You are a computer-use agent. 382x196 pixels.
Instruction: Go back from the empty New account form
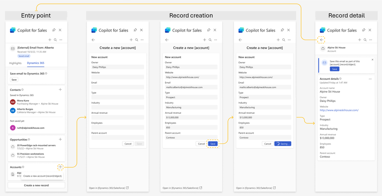click(x=93, y=40)
